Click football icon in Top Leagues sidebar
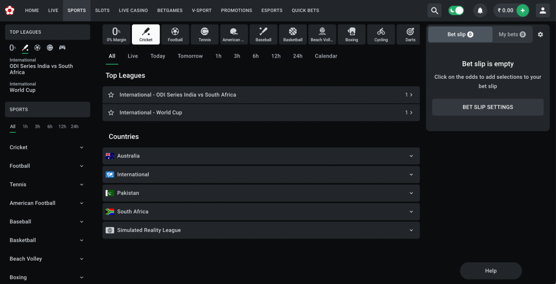Image resolution: width=556 pixels, height=284 pixels. (x=37, y=47)
